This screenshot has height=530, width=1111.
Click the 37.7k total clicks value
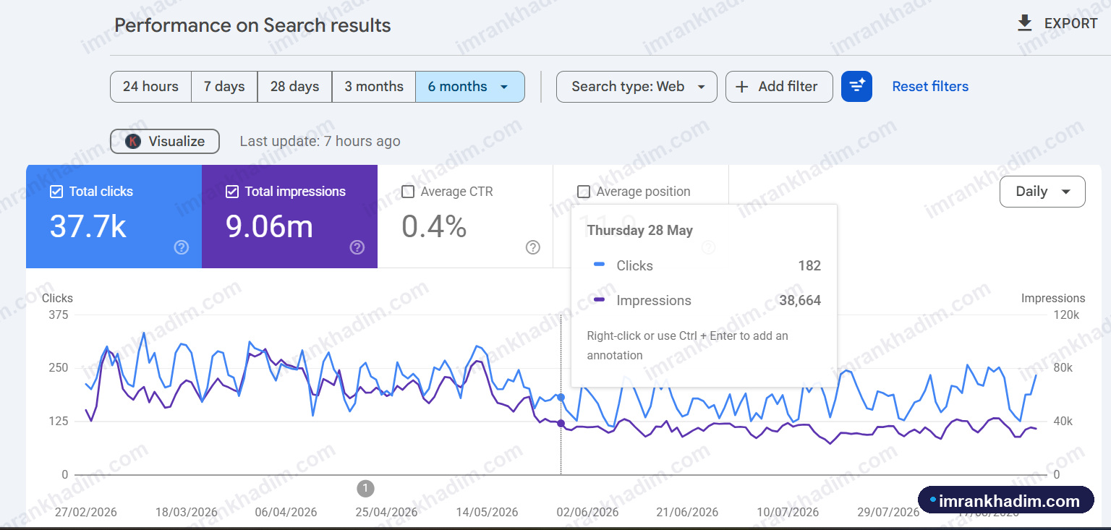point(88,227)
